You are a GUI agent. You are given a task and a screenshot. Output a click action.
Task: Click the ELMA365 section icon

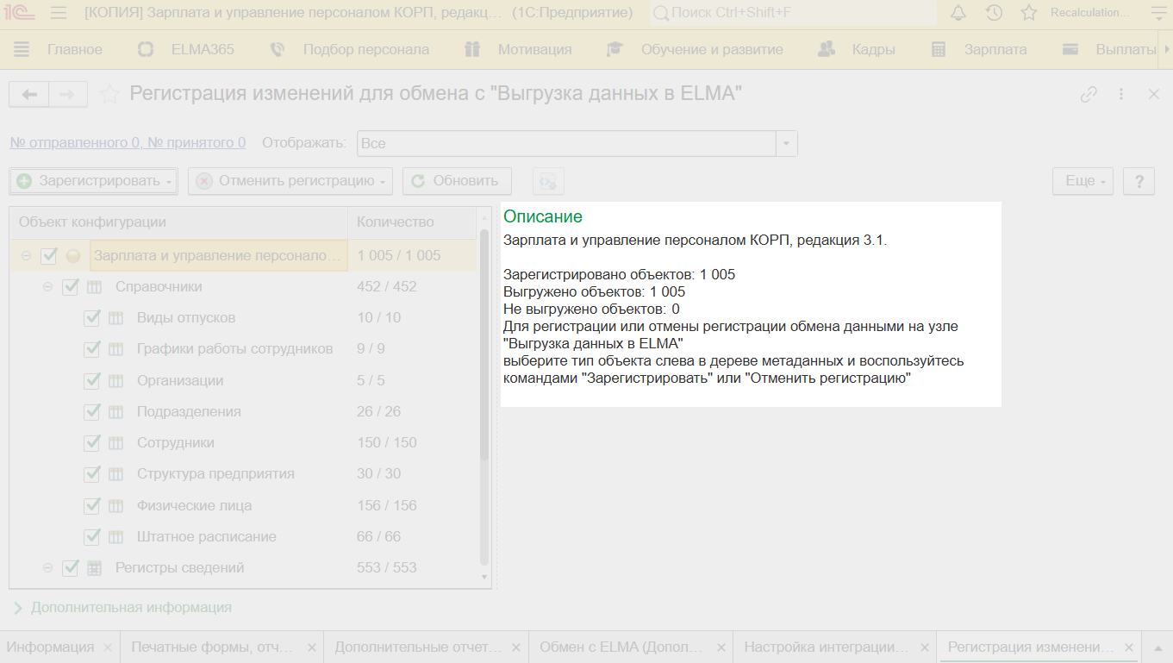146,50
